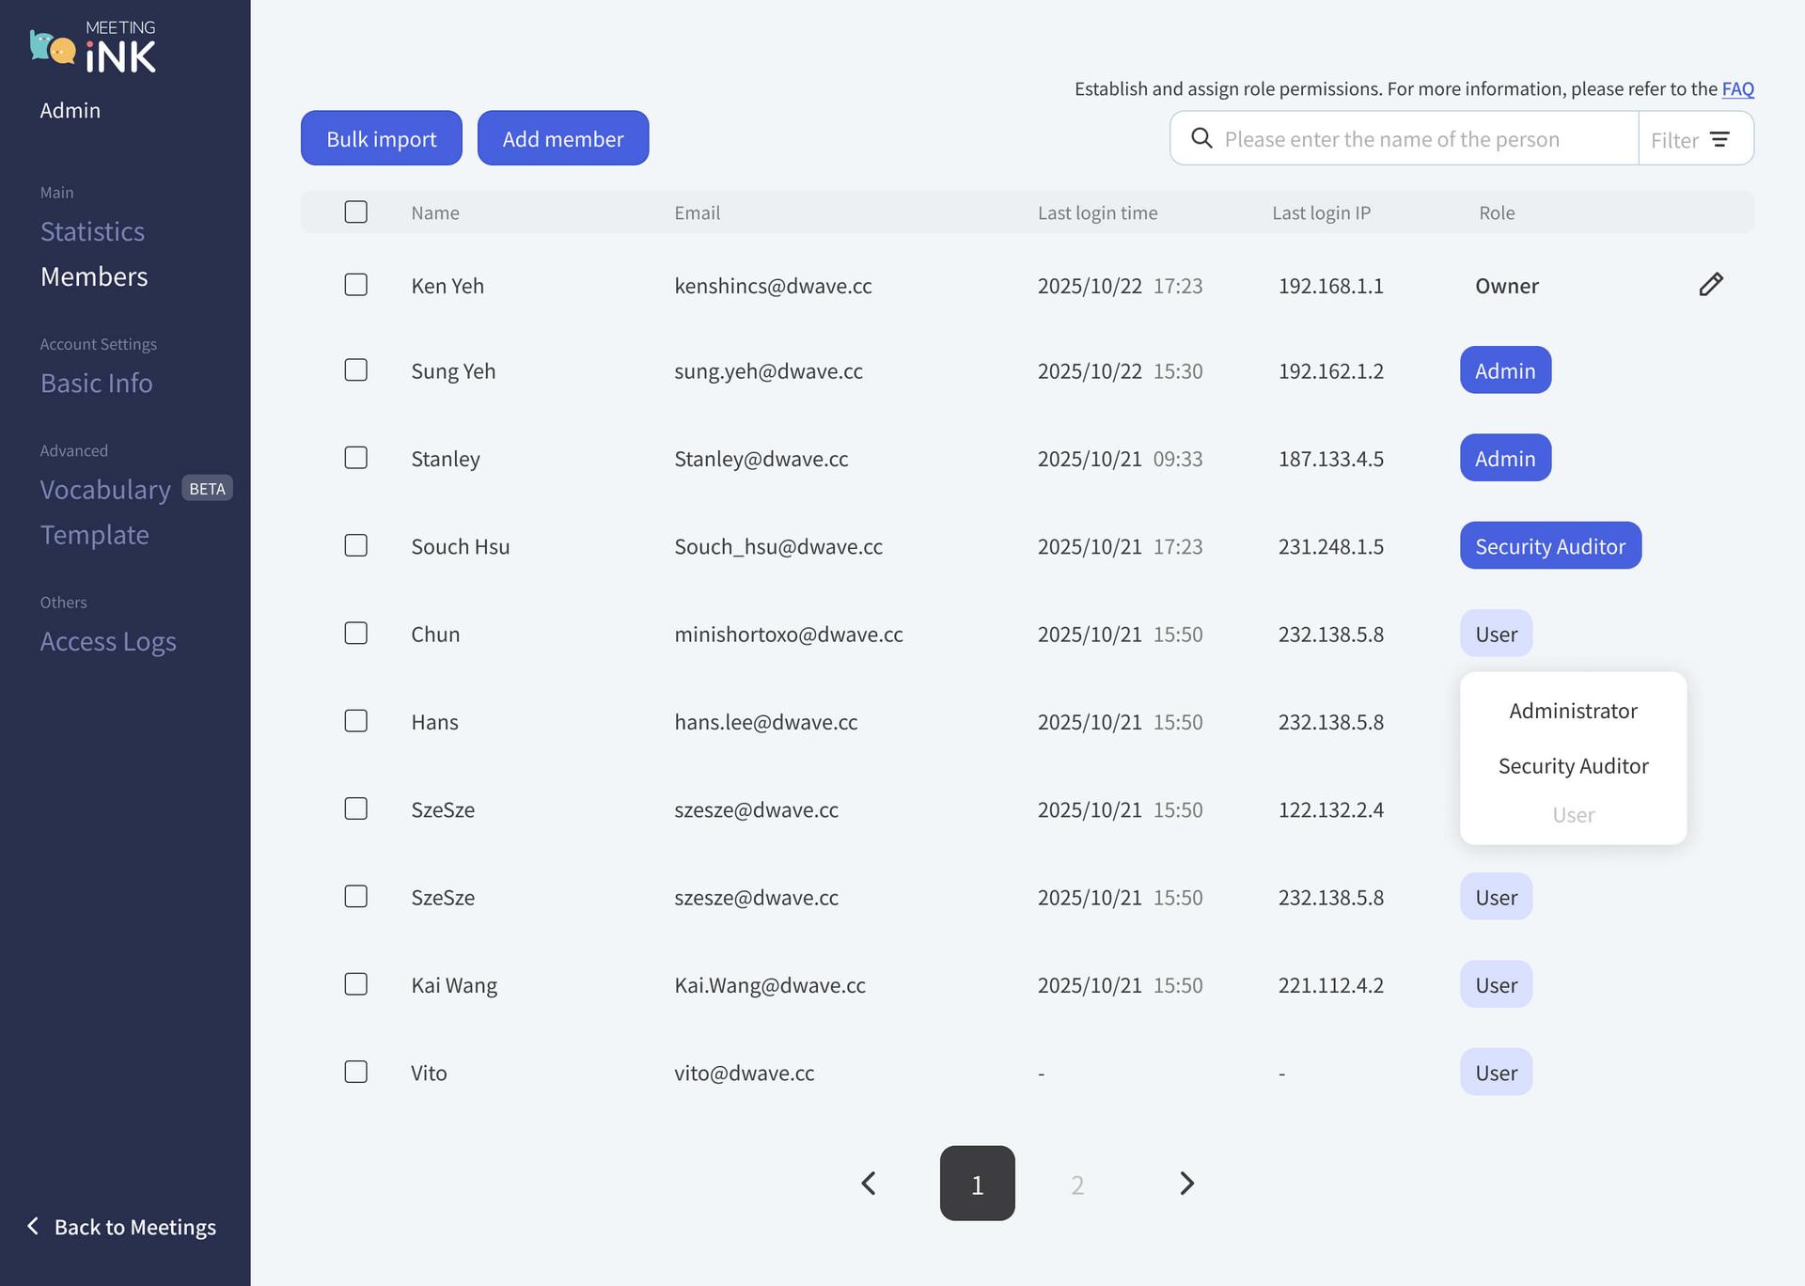1805x1286 pixels.
Task: Choose Administrator in role menu
Action: pyautogui.click(x=1572, y=711)
